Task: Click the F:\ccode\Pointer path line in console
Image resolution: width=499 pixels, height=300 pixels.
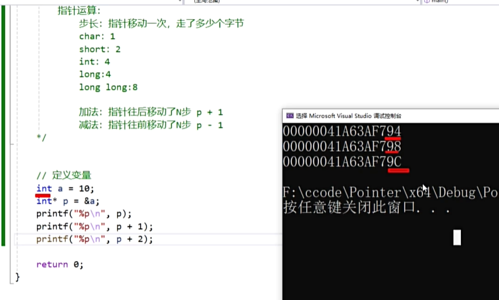Action: (391, 192)
